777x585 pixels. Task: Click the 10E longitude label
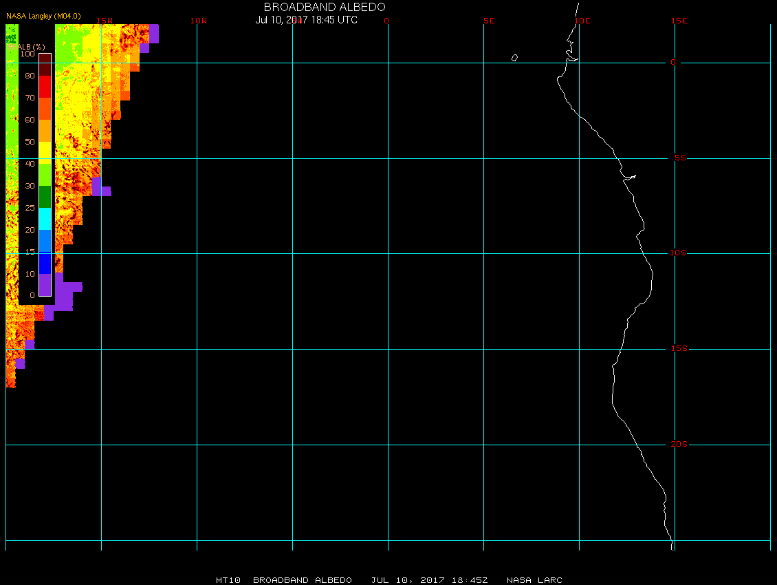[x=582, y=21]
